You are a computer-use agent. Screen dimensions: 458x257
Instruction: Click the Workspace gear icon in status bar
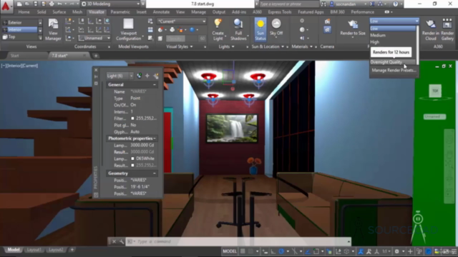coord(396,251)
